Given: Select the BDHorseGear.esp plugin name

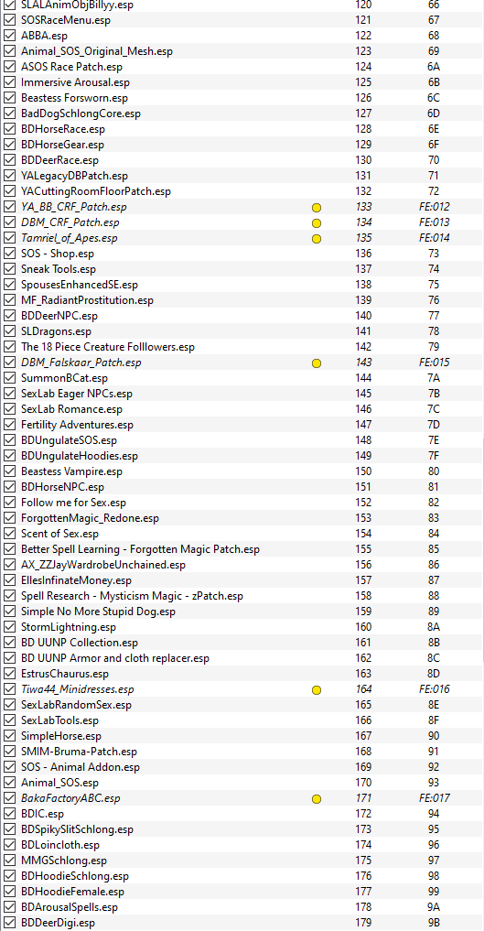Looking at the screenshot, I should point(63,145).
